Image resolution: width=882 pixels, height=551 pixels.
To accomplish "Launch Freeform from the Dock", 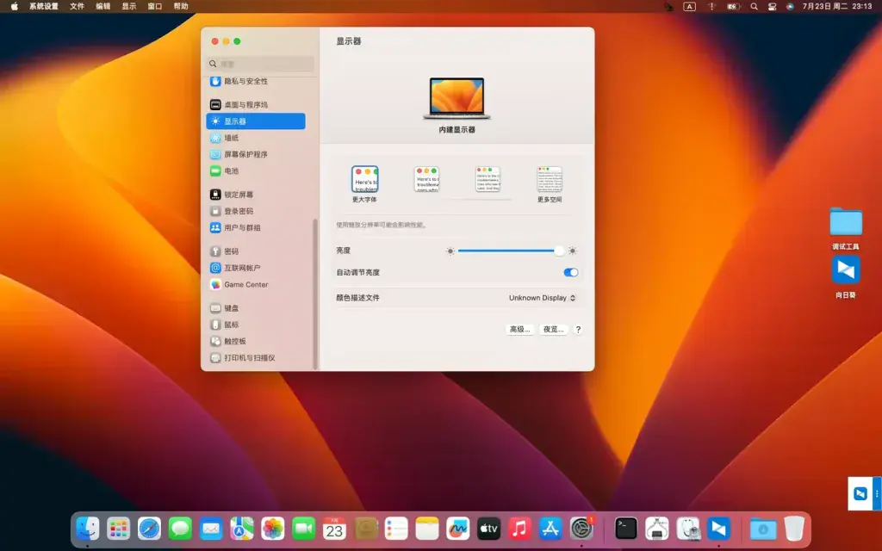I will click(x=458, y=529).
